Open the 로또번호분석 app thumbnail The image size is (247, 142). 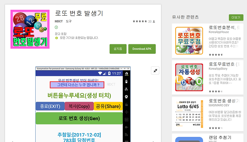pos(189,41)
